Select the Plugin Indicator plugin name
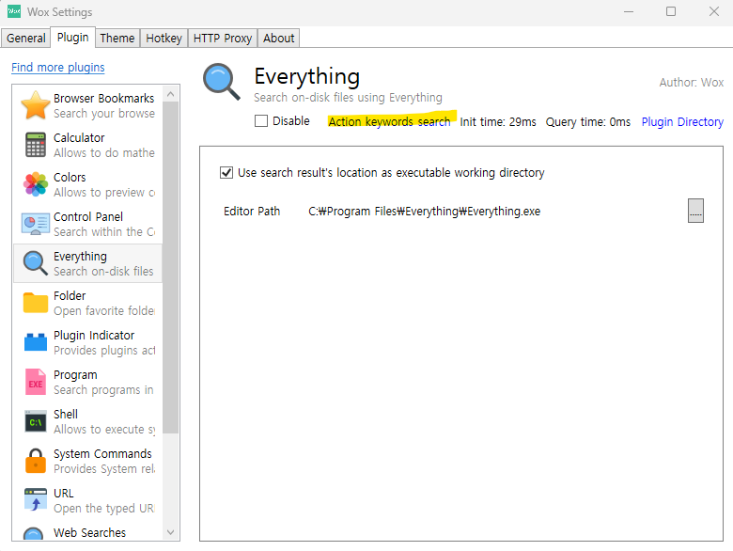Image resolution: width=733 pixels, height=551 pixels. 94,336
